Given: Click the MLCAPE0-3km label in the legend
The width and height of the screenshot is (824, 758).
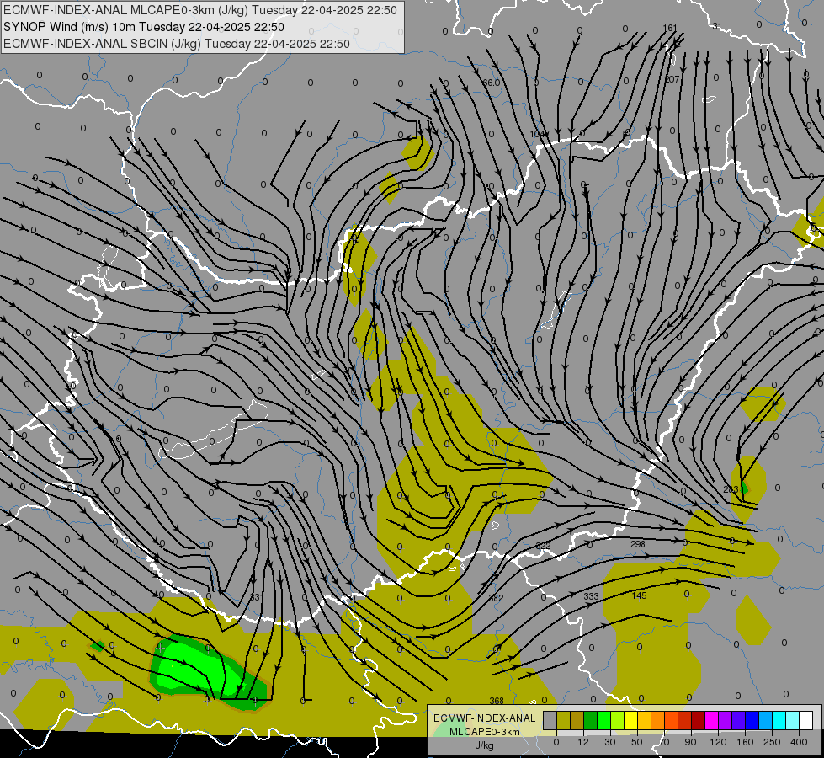Looking at the screenshot, I should pyautogui.click(x=484, y=732).
